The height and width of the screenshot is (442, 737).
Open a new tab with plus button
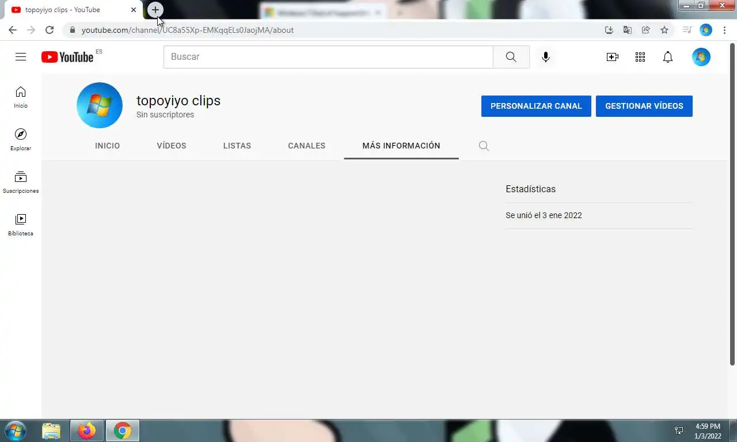pos(155,10)
